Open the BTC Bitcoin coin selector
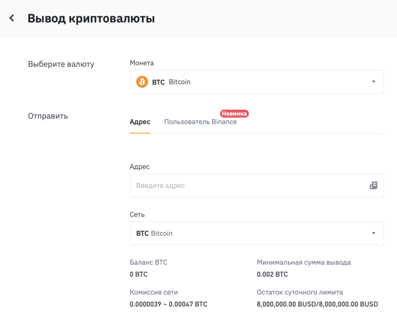Image resolution: width=397 pixels, height=324 pixels. tap(257, 82)
